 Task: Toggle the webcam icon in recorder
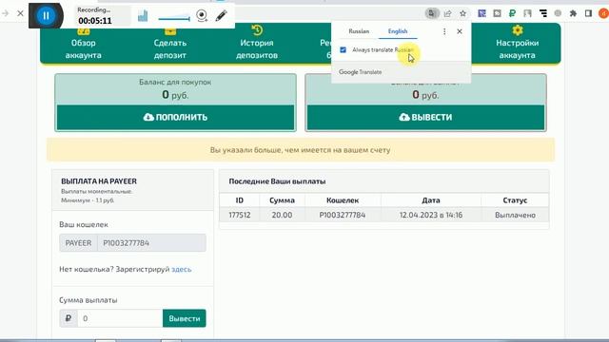[x=202, y=15]
